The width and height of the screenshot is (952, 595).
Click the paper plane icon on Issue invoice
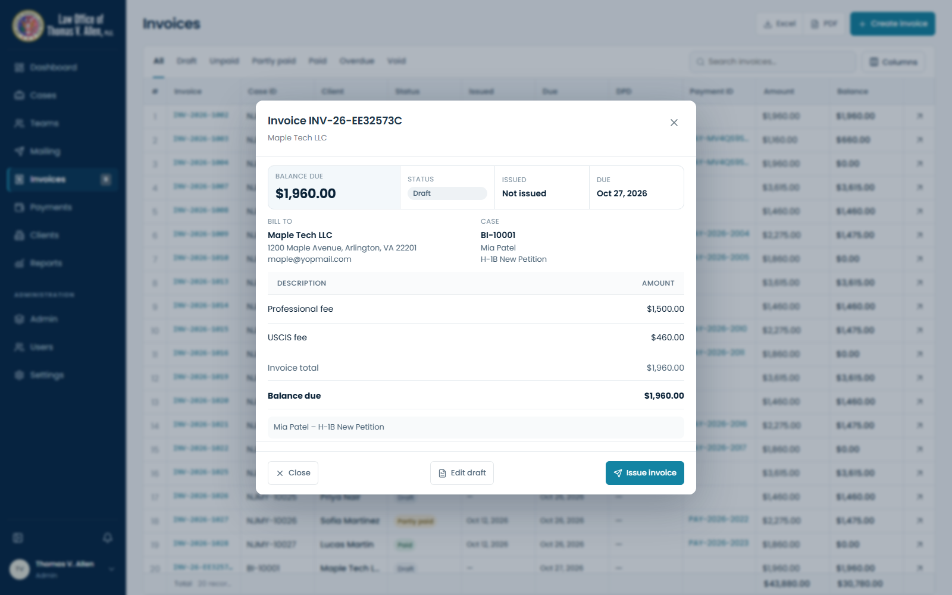click(618, 473)
